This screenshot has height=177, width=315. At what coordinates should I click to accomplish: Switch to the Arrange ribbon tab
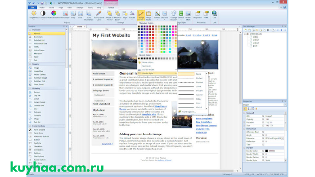[80, 8]
